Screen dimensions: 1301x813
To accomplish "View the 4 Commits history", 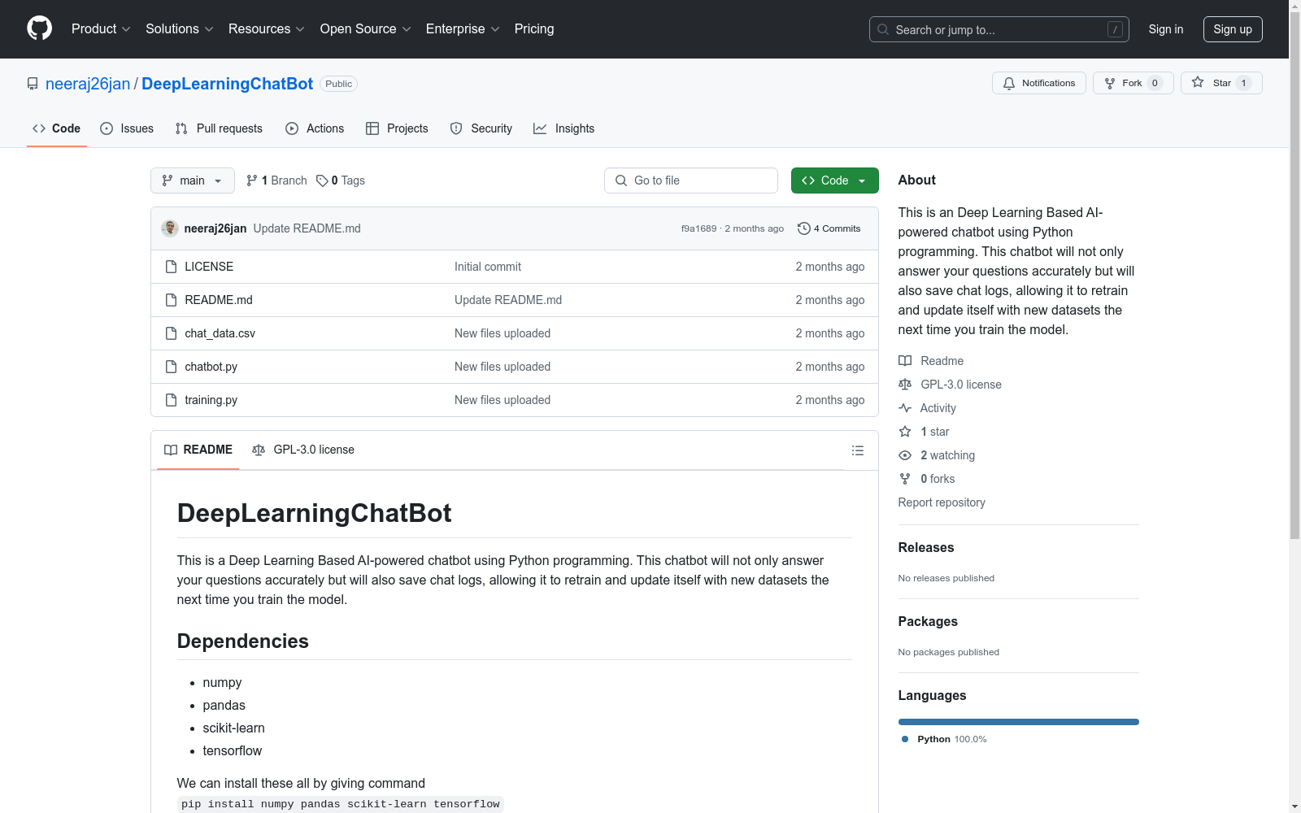I will coord(829,228).
